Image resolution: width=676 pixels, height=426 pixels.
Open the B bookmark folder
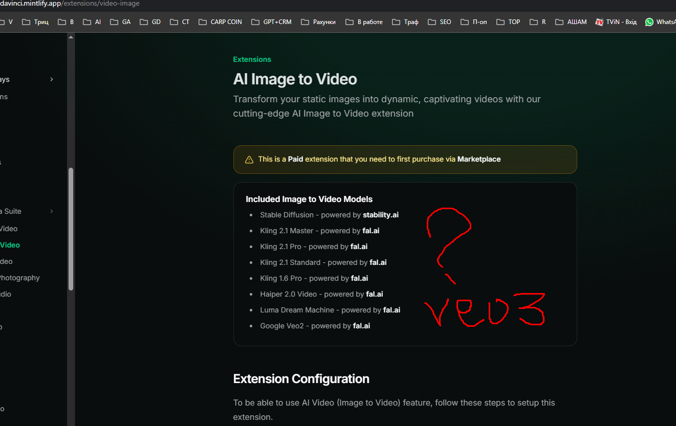[66, 22]
